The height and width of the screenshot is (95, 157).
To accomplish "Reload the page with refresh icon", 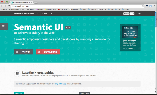I will tap(9, 6).
